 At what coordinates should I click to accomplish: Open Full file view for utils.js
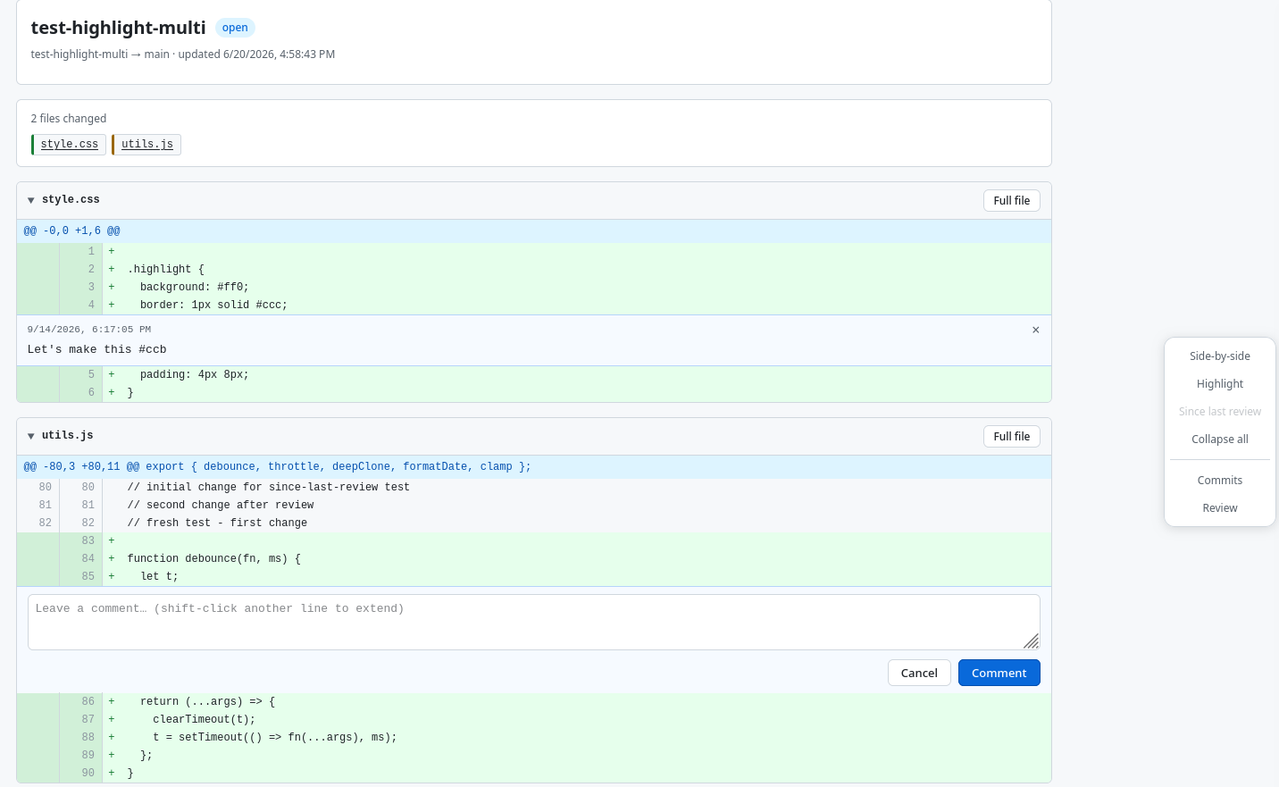pyautogui.click(x=1012, y=437)
